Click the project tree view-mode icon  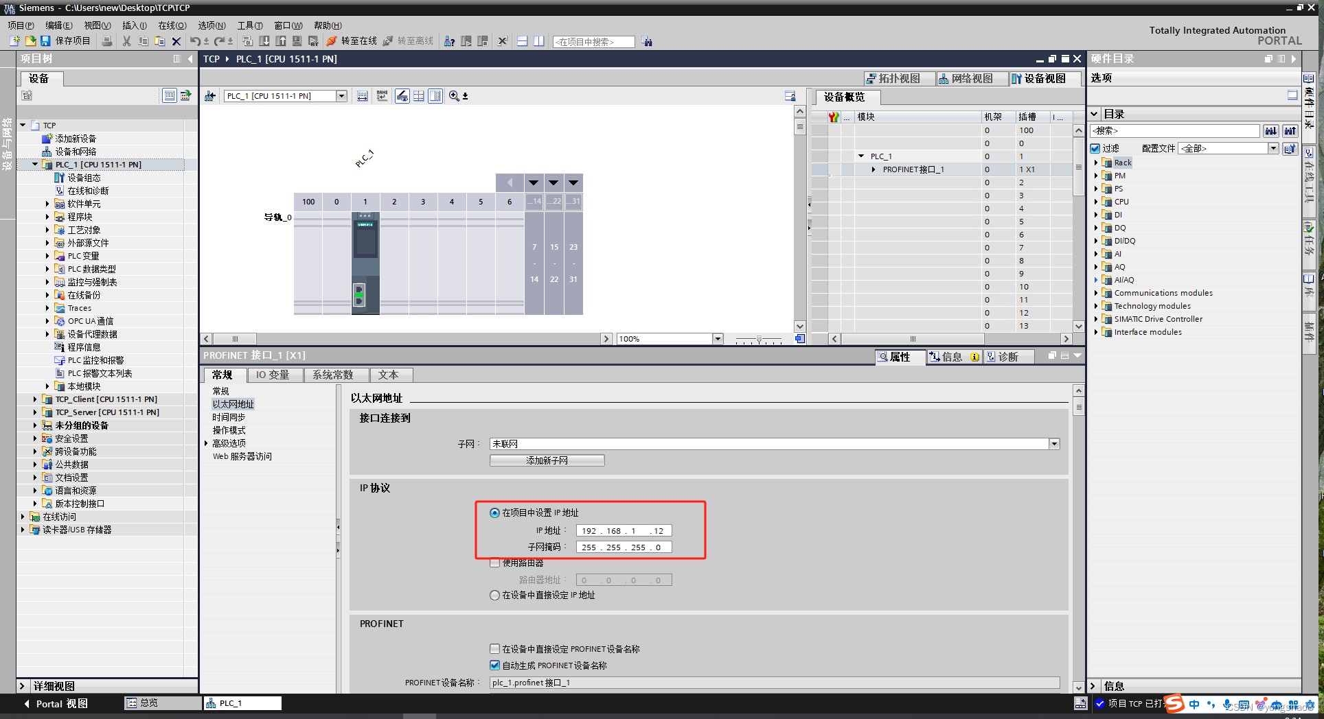click(x=170, y=95)
